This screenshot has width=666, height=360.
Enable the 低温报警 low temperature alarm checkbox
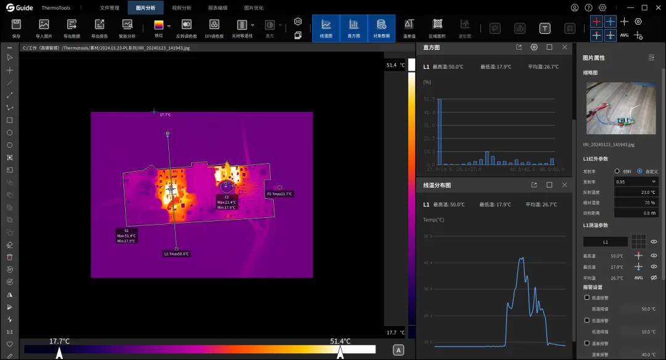point(587,321)
